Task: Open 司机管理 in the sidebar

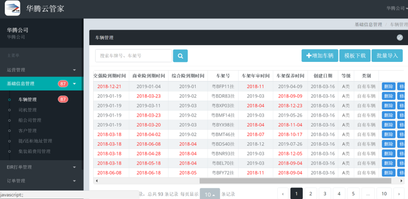Action: pyautogui.click(x=27, y=110)
